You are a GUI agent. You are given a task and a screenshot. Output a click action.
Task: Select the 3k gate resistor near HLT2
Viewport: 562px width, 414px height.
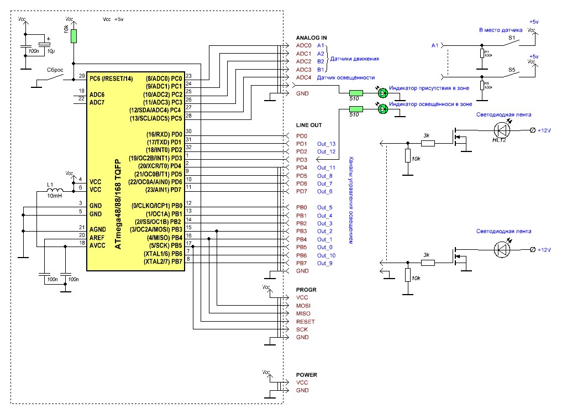pyautogui.click(x=427, y=143)
